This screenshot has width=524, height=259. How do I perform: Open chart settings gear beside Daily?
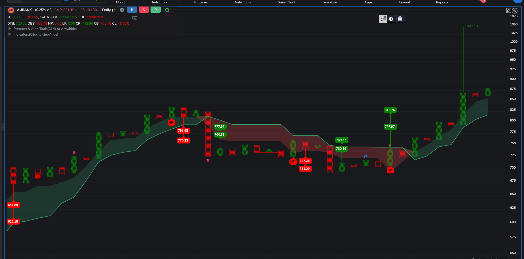tap(122, 10)
